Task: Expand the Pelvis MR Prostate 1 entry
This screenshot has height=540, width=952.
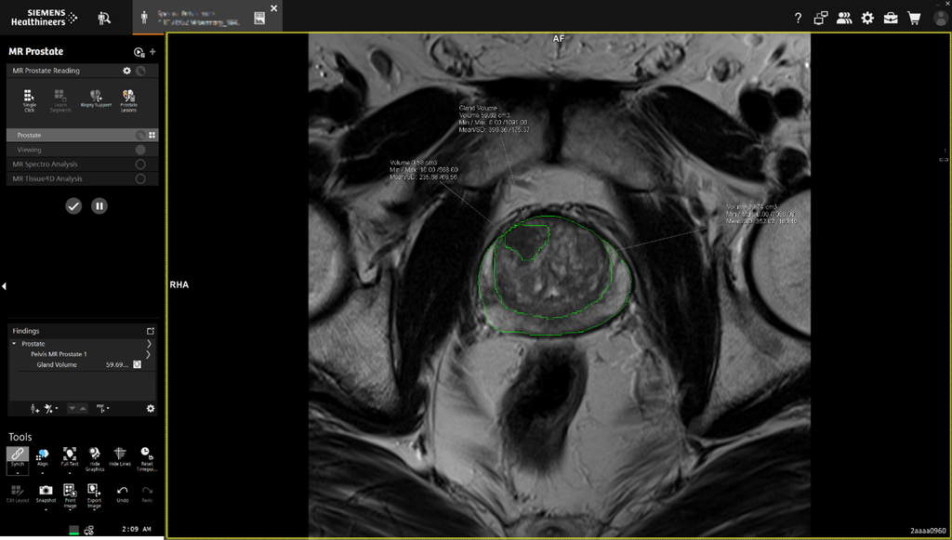Action: click(x=149, y=354)
